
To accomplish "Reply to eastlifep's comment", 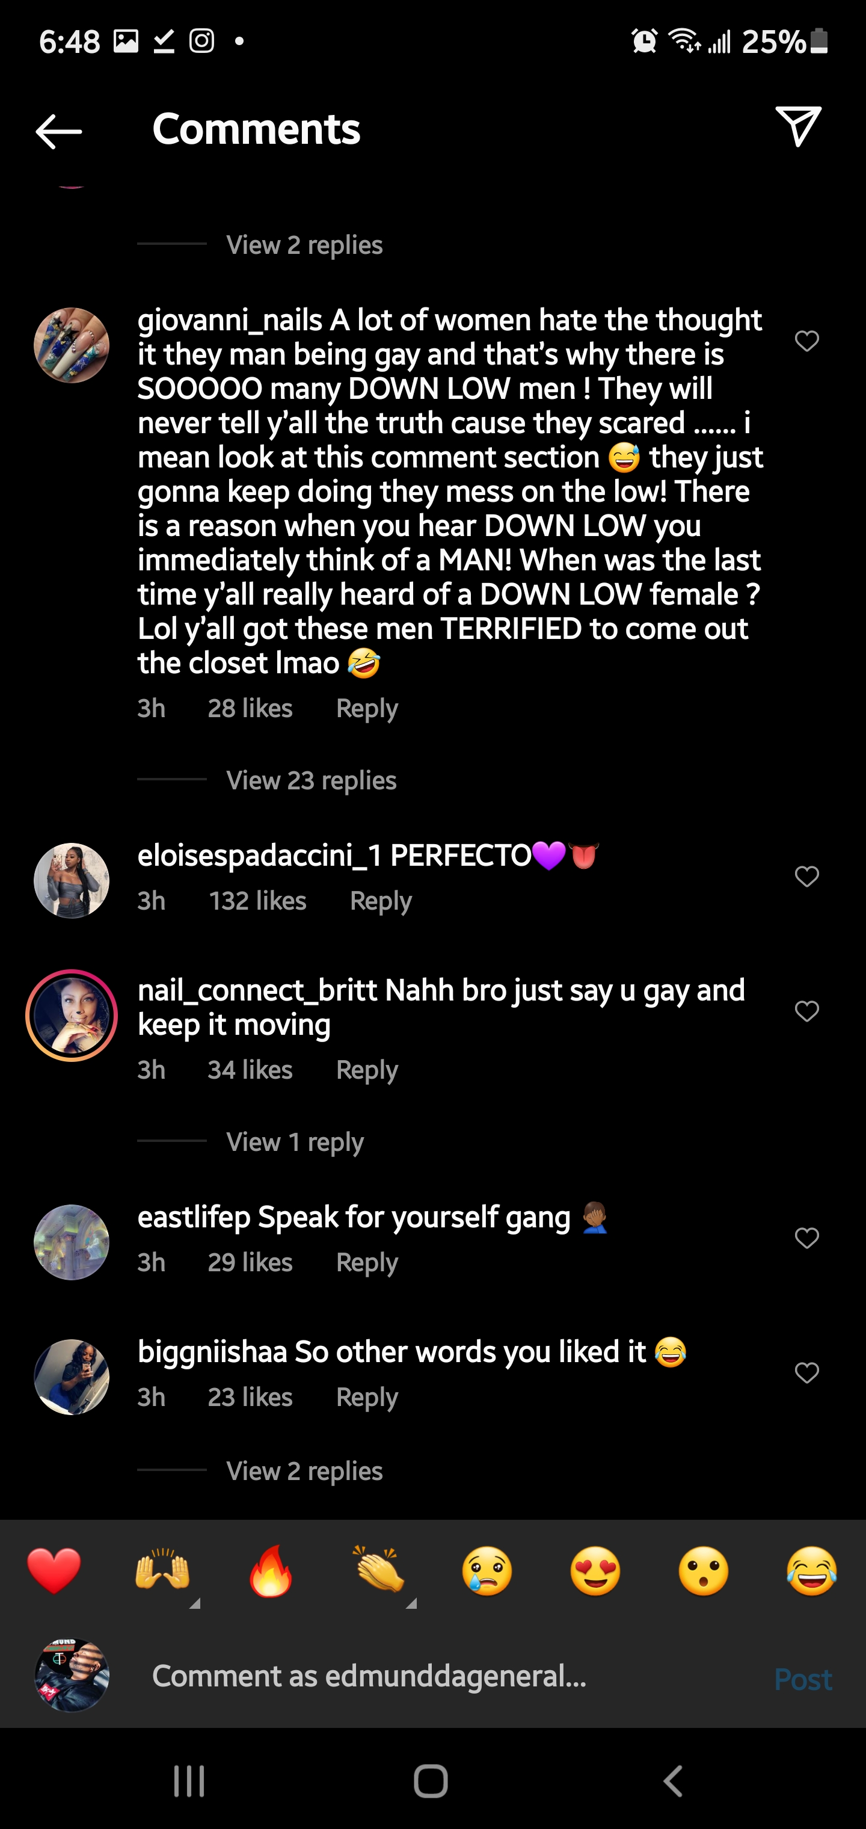I will click(366, 1262).
